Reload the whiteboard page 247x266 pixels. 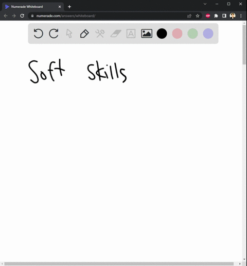22,16
